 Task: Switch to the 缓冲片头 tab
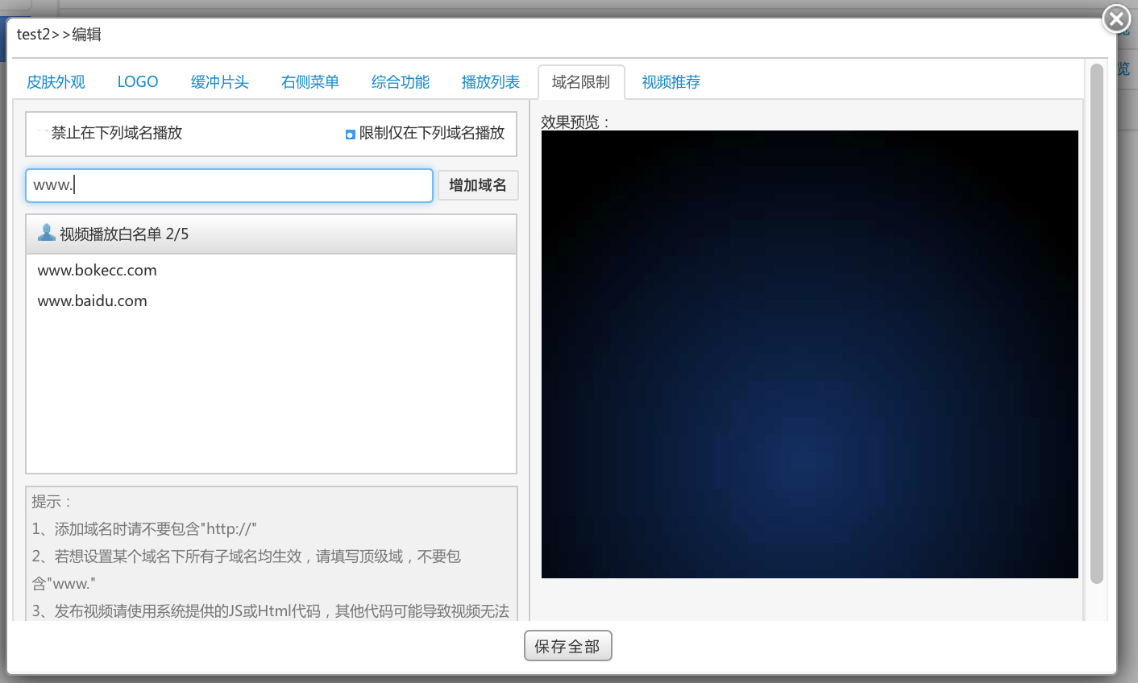click(220, 82)
